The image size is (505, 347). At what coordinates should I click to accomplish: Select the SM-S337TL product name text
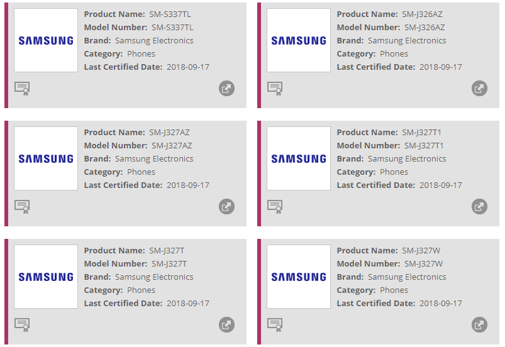pos(171,14)
